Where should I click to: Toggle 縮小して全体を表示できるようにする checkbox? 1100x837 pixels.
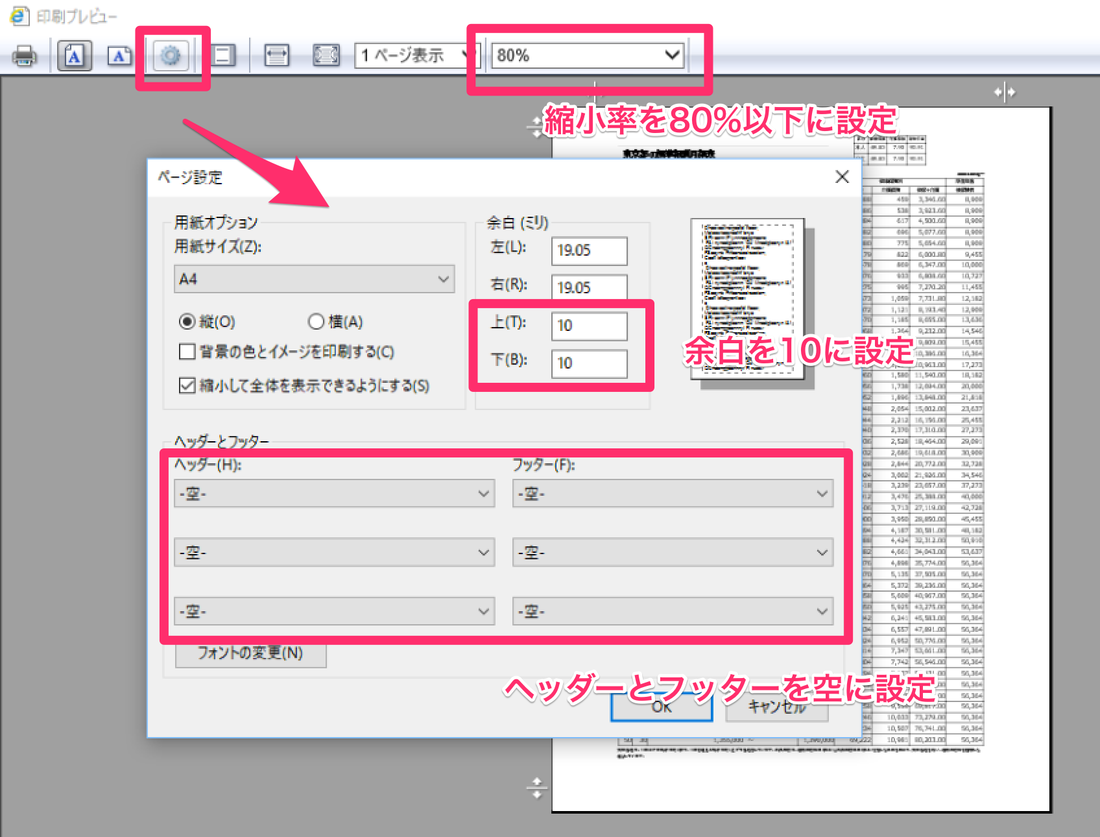coord(187,385)
